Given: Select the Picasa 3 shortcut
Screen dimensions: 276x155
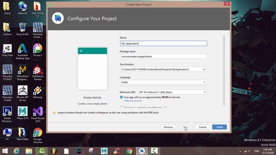Looking at the screenshot, I should point(38,50).
